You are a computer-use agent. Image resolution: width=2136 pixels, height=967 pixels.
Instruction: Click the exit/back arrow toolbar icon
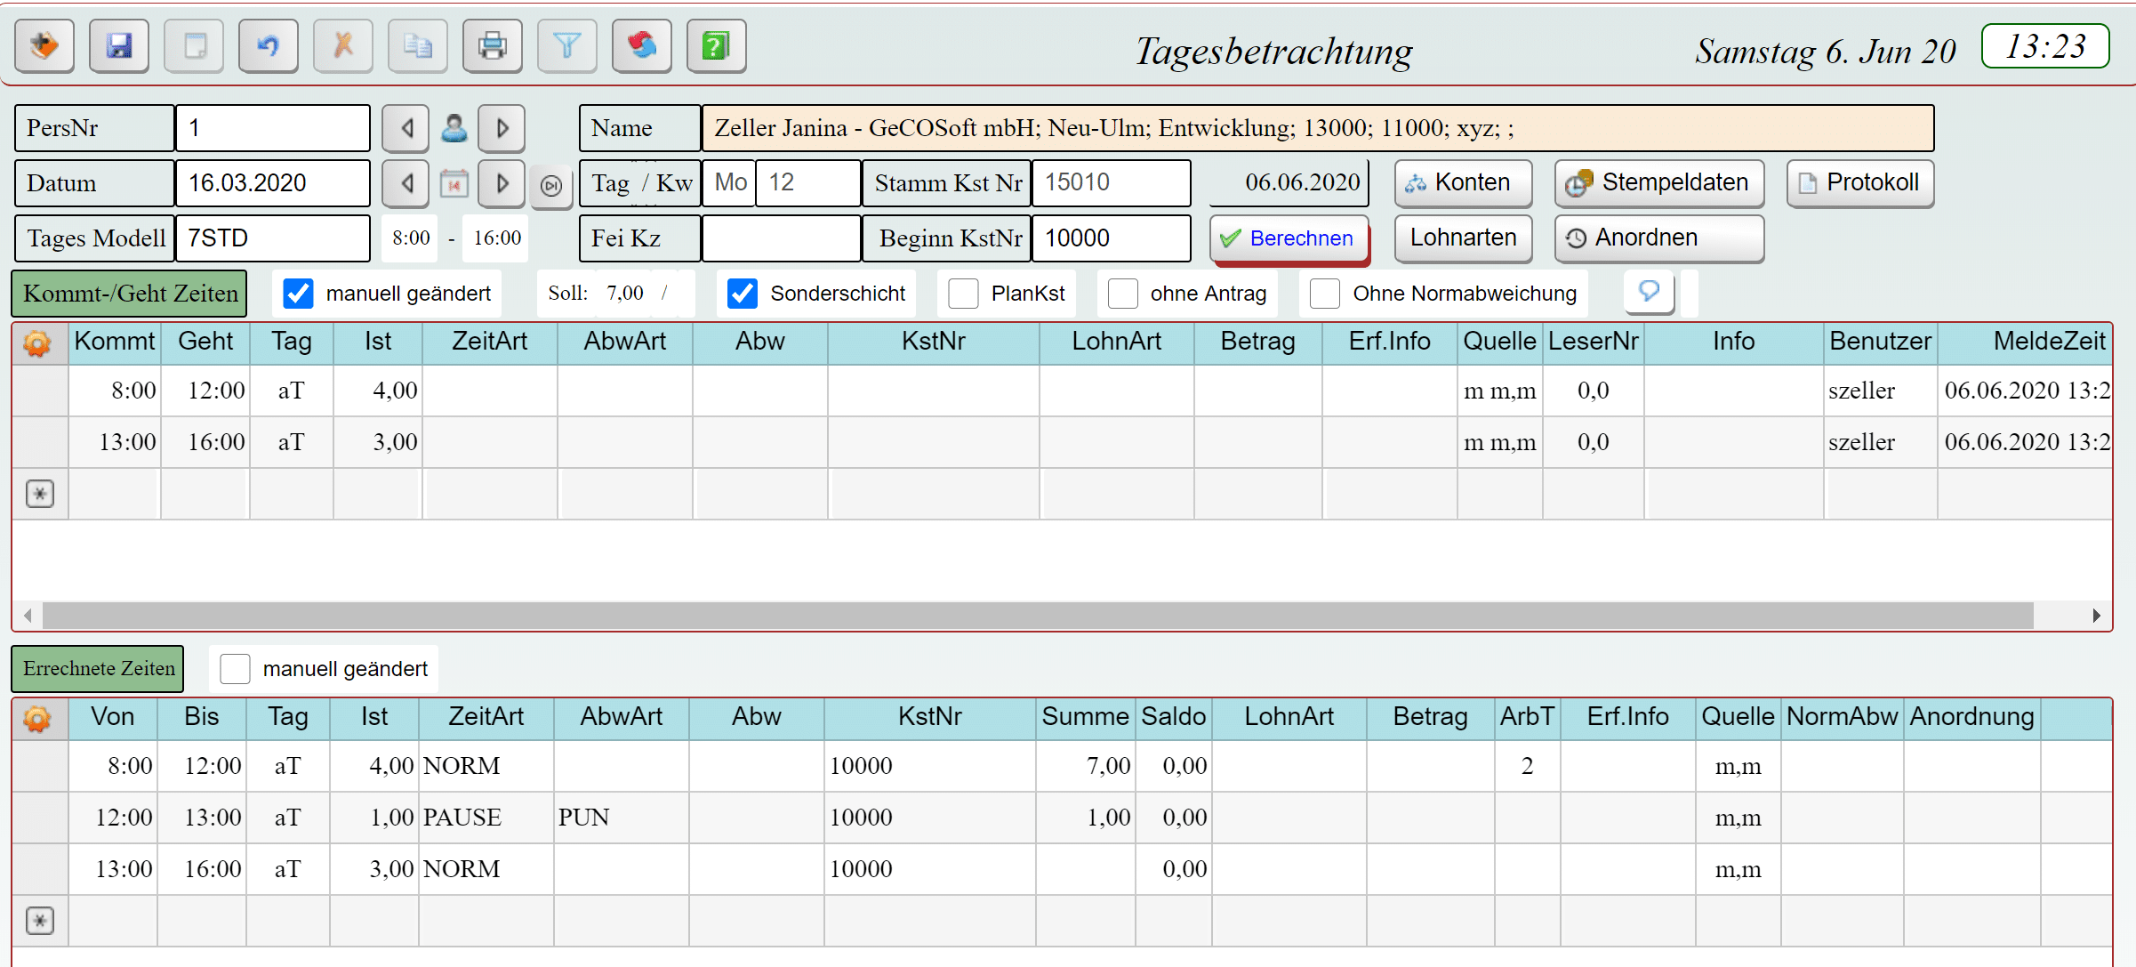[44, 46]
